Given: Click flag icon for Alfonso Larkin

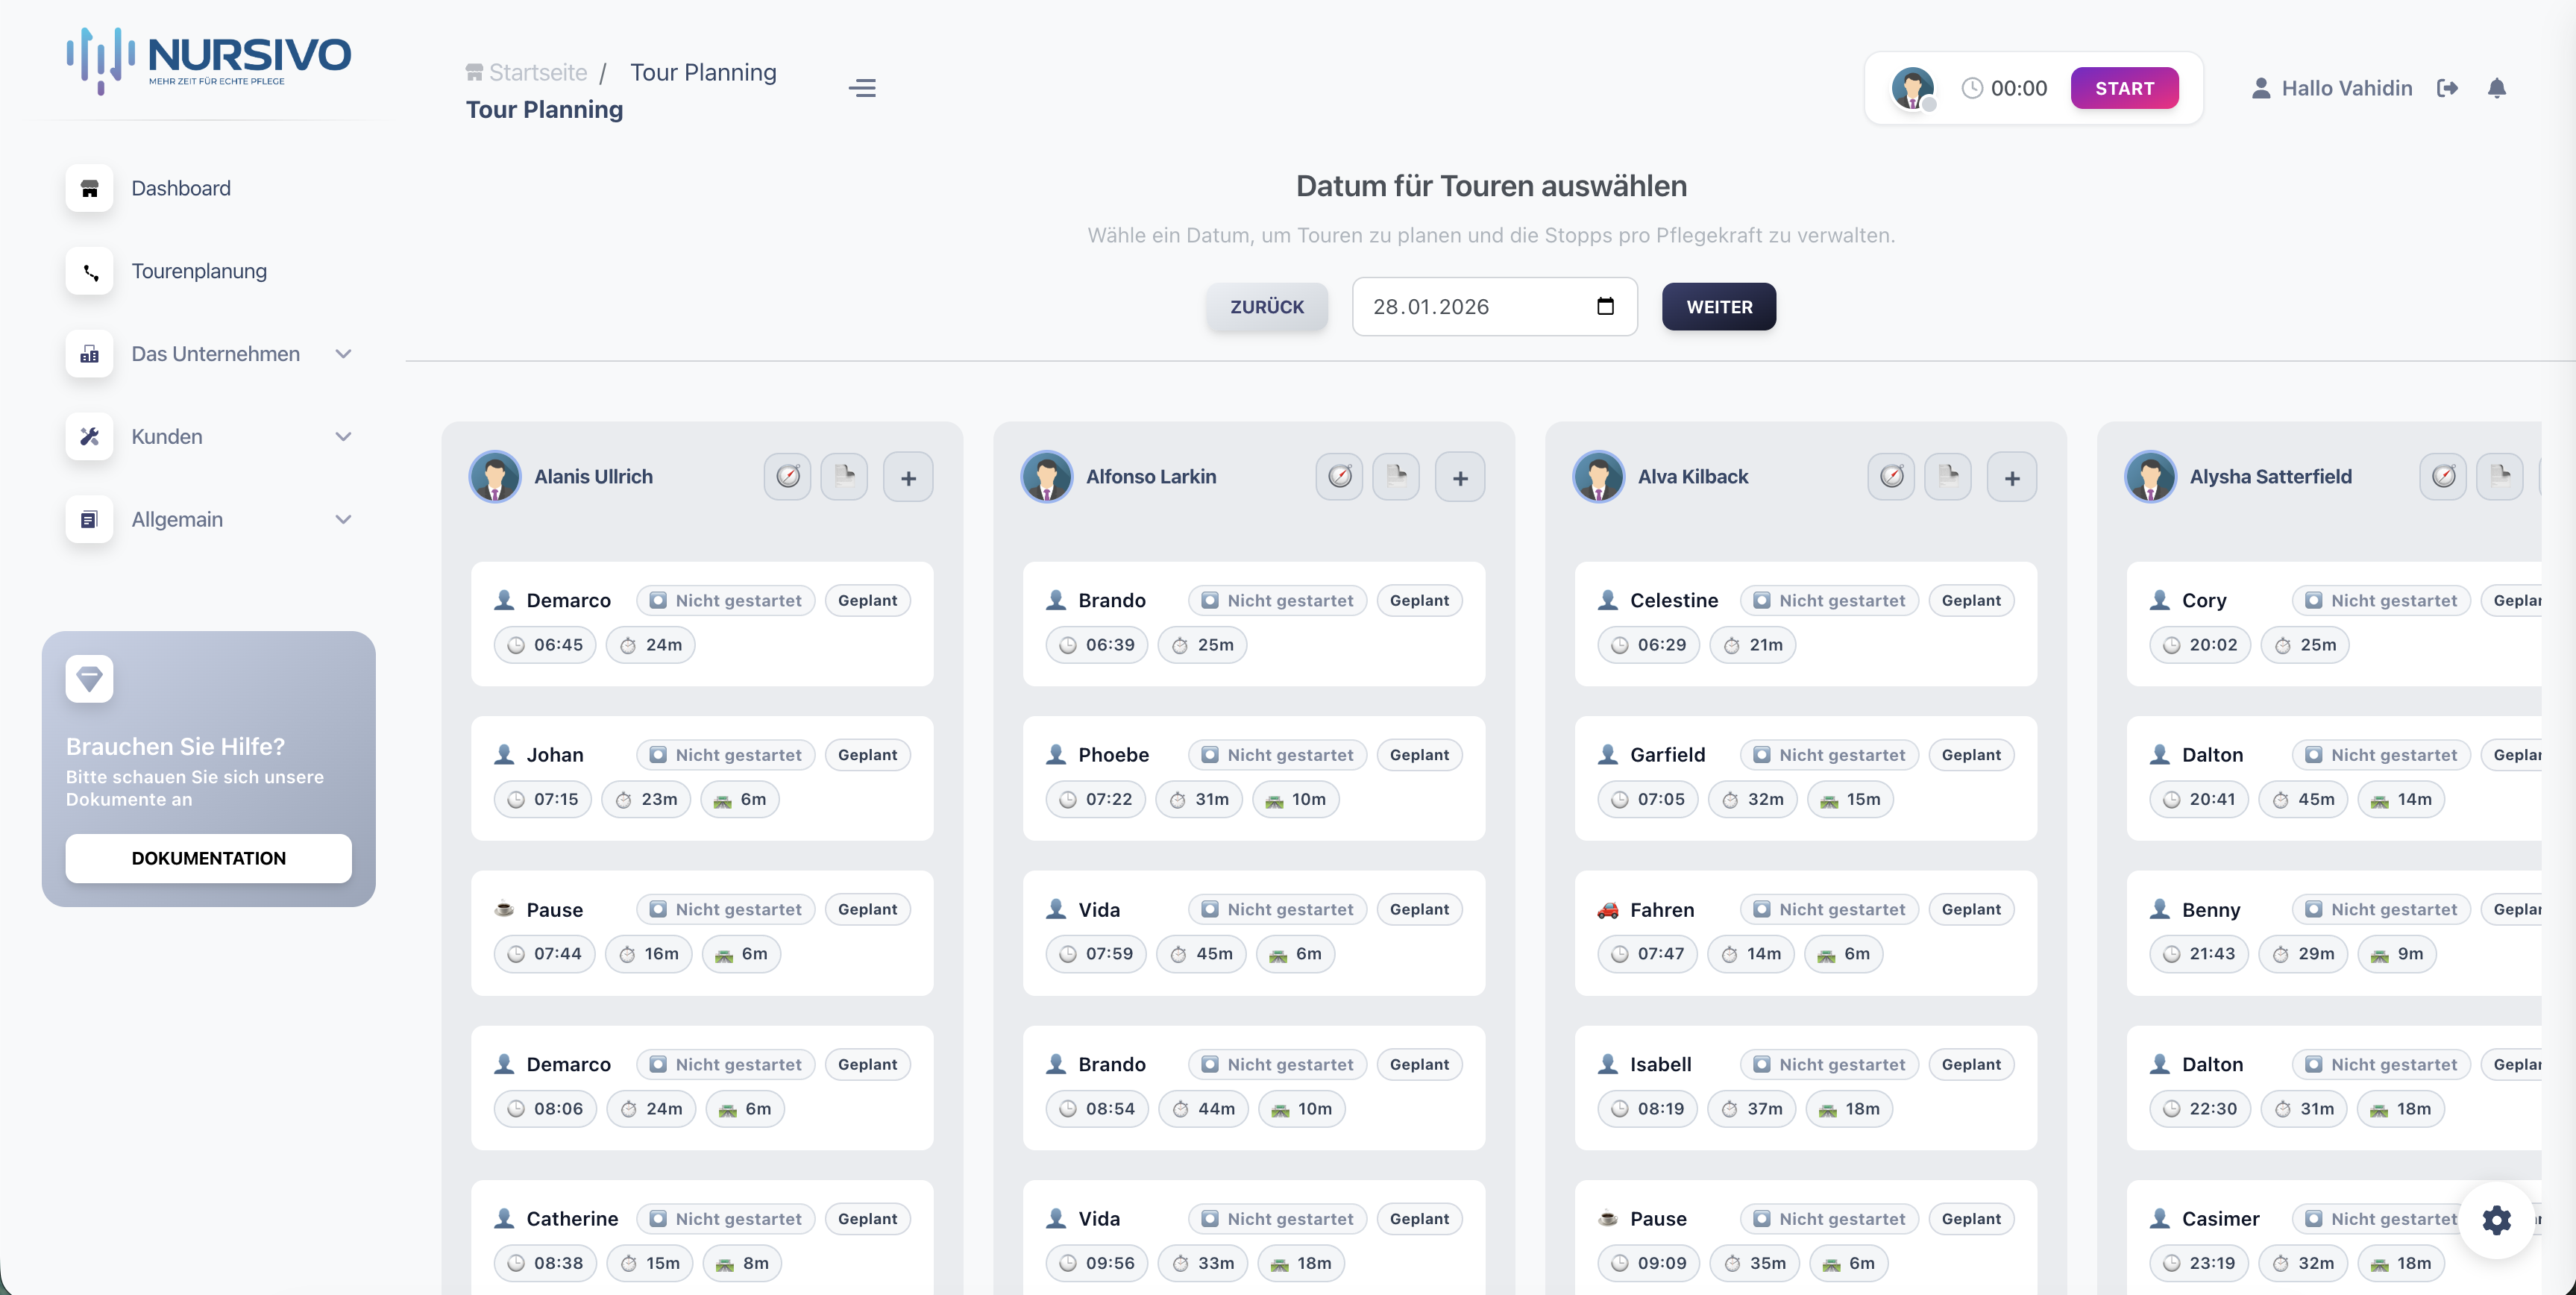Looking at the screenshot, I should [x=1396, y=477].
